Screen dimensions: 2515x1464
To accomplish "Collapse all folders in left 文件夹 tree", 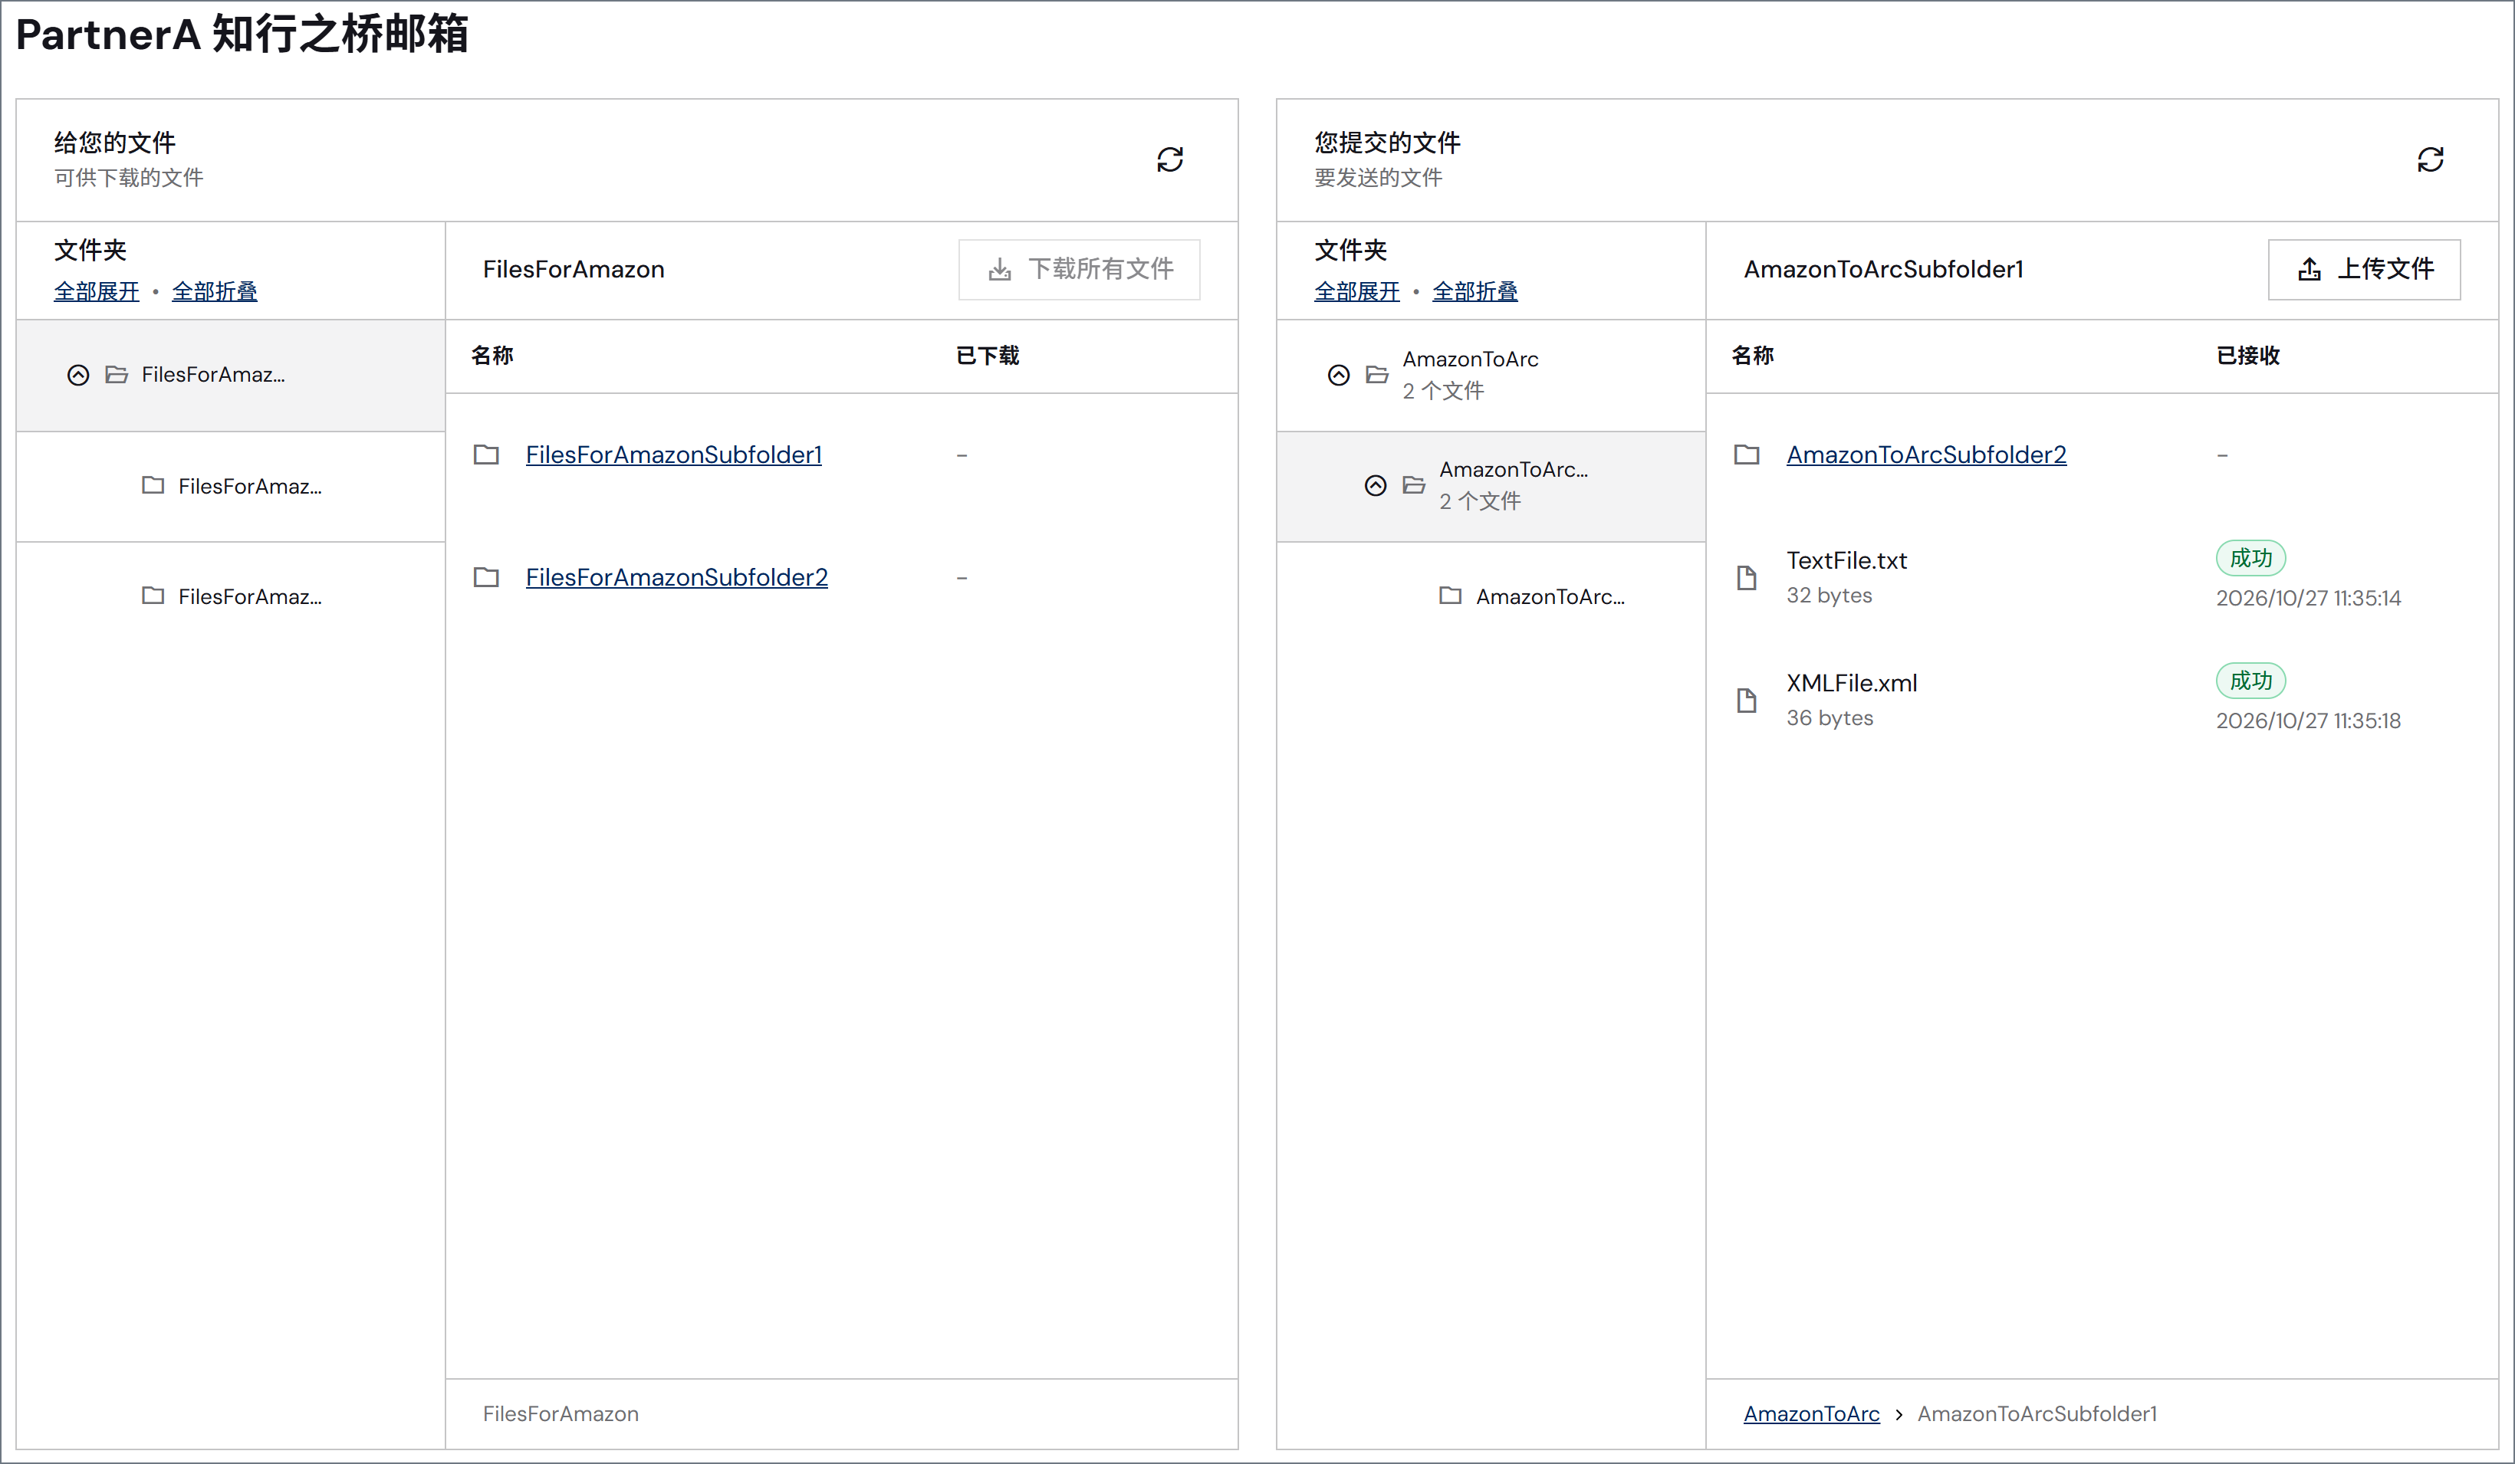I will (215, 291).
